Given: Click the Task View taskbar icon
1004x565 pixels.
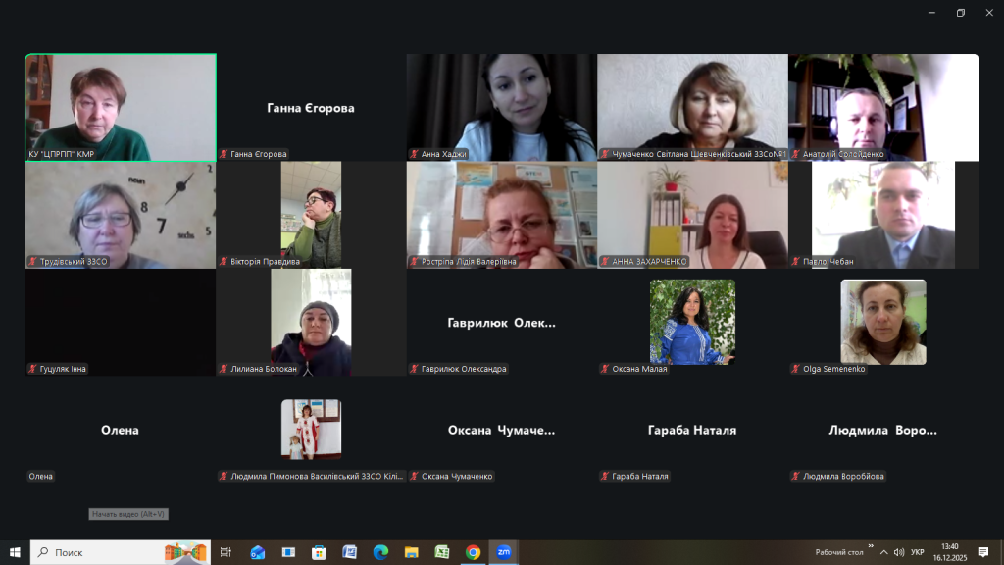Looking at the screenshot, I should click(x=226, y=552).
